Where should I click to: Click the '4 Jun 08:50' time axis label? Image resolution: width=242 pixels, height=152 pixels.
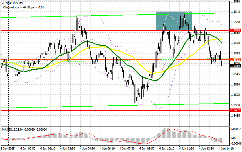click(x=147, y=149)
